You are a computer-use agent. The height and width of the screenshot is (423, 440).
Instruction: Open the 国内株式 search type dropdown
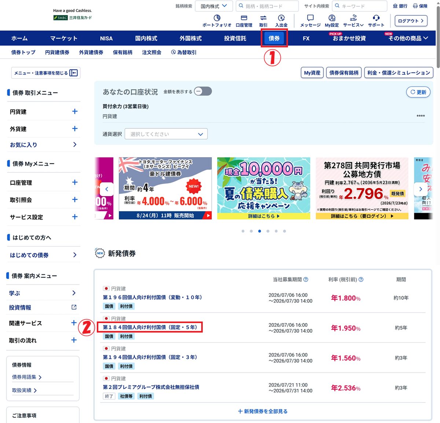tap(214, 6)
